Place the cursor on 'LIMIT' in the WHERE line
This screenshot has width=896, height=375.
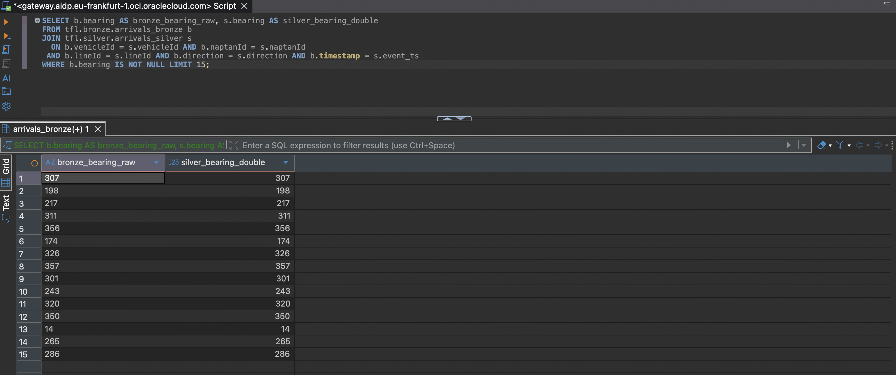[x=180, y=64]
